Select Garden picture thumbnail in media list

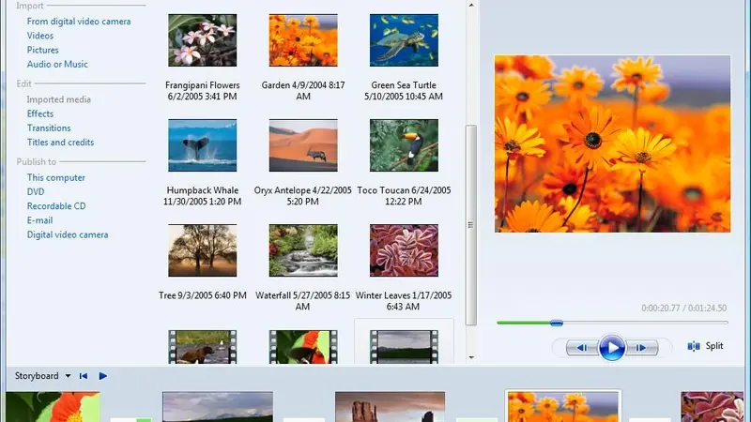[303, 40]
